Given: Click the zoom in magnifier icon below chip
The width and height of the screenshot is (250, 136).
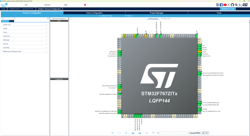Looking at the screenshot, I should [113, 133].
